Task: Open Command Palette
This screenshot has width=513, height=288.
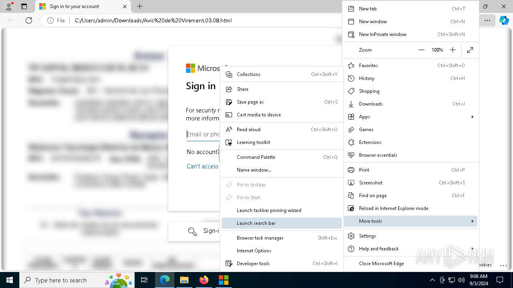Action: pos(282,157)
